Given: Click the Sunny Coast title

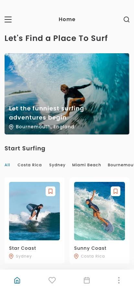Looking at the screenshot, I should tap(90, 248).
